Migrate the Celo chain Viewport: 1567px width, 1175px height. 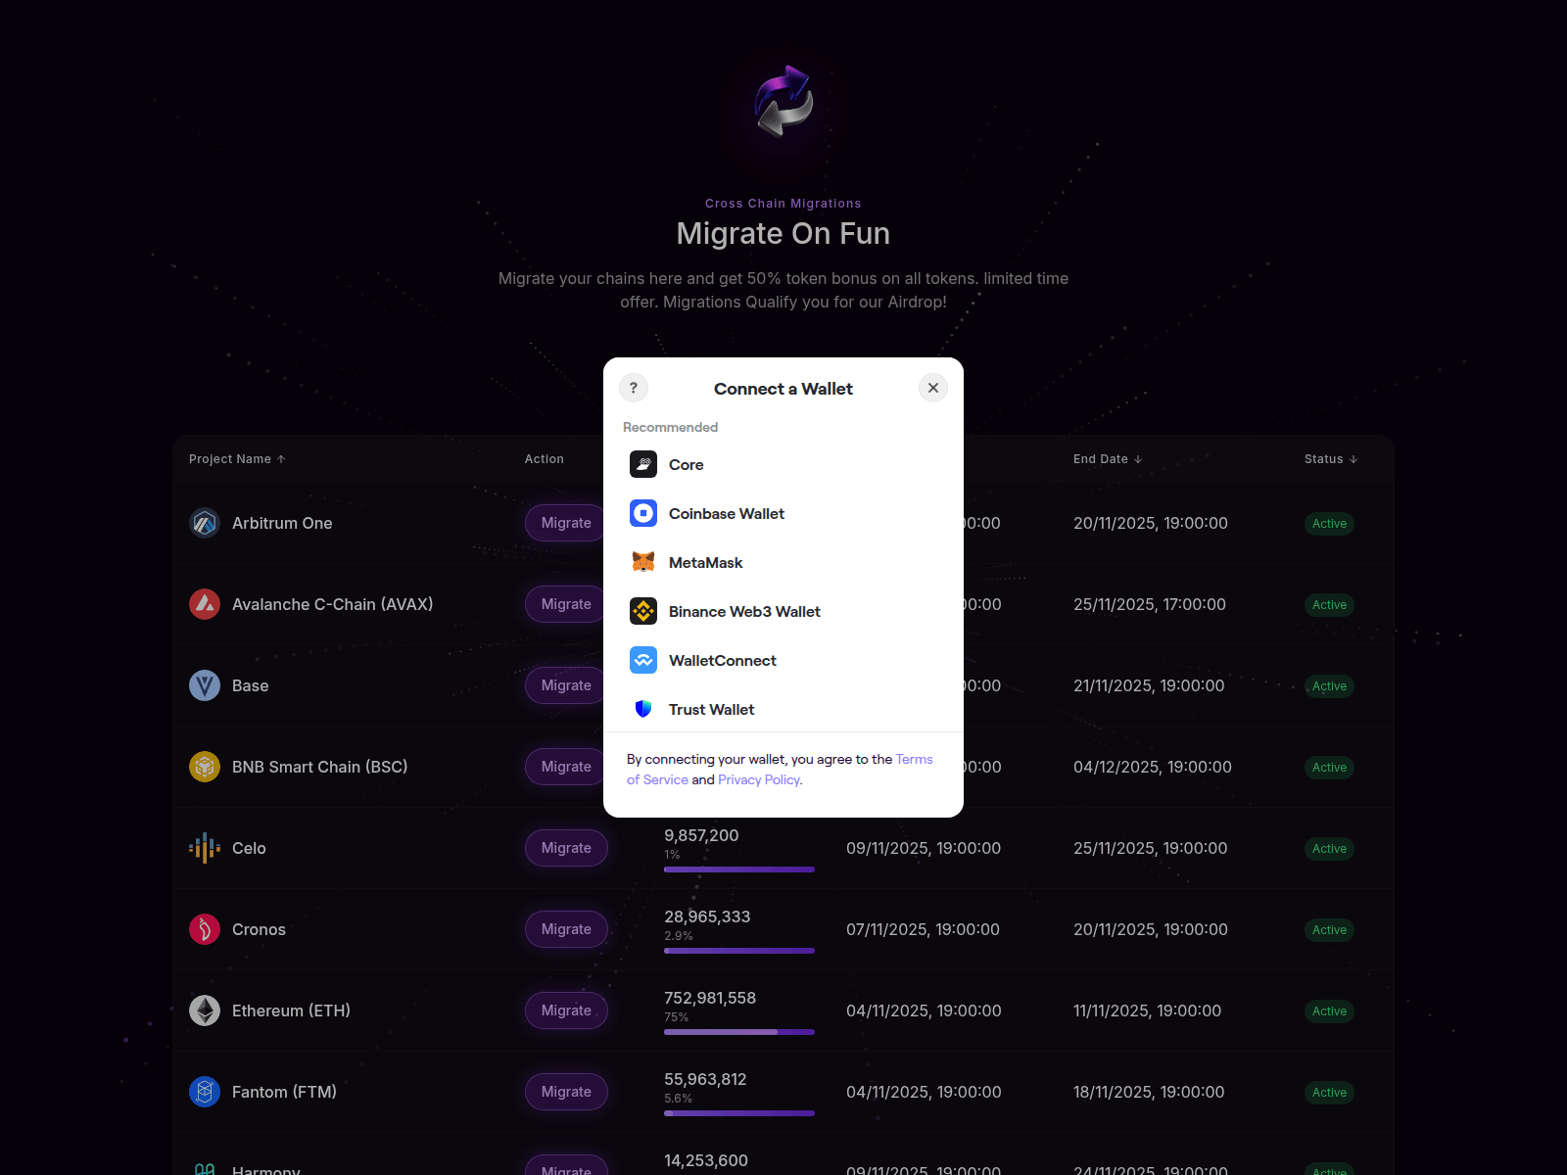pos(566,848)
